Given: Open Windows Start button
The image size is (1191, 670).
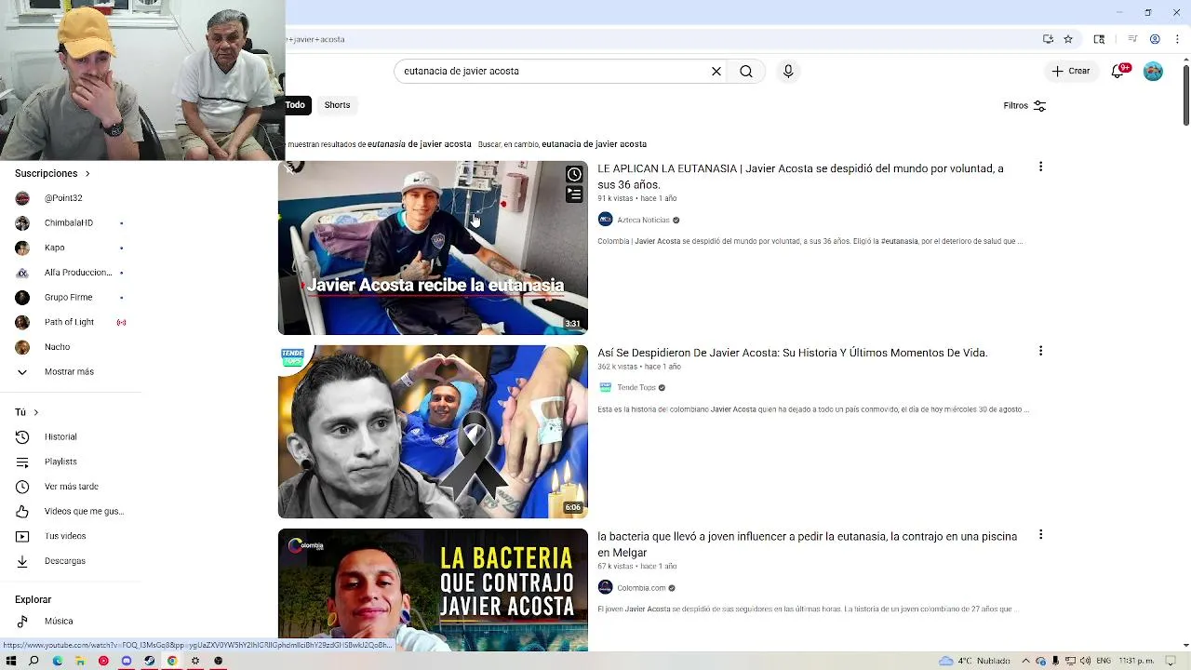Looking at the screenshot, I should click(x=11, y=661).
